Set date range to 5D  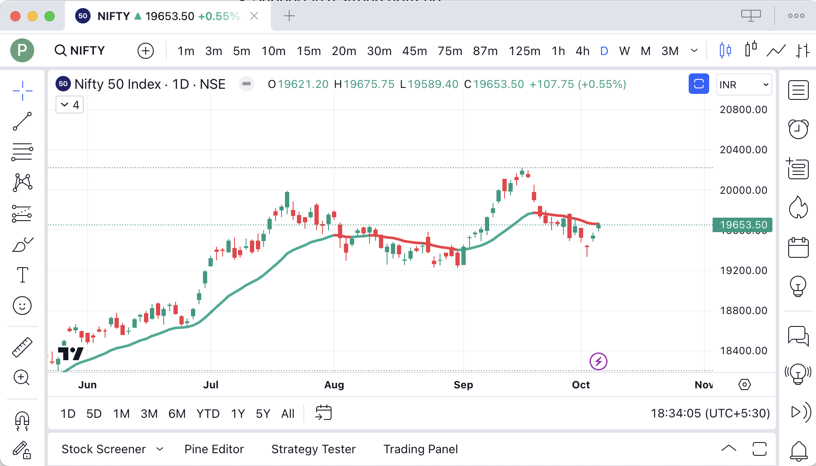[x=94, y=414]
